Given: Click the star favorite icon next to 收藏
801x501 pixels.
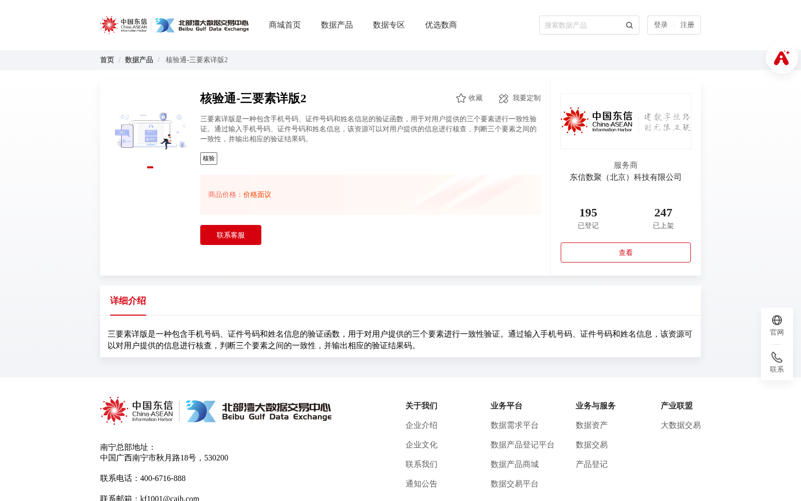Looking at the screenshot, I should (x=461, y=98).
